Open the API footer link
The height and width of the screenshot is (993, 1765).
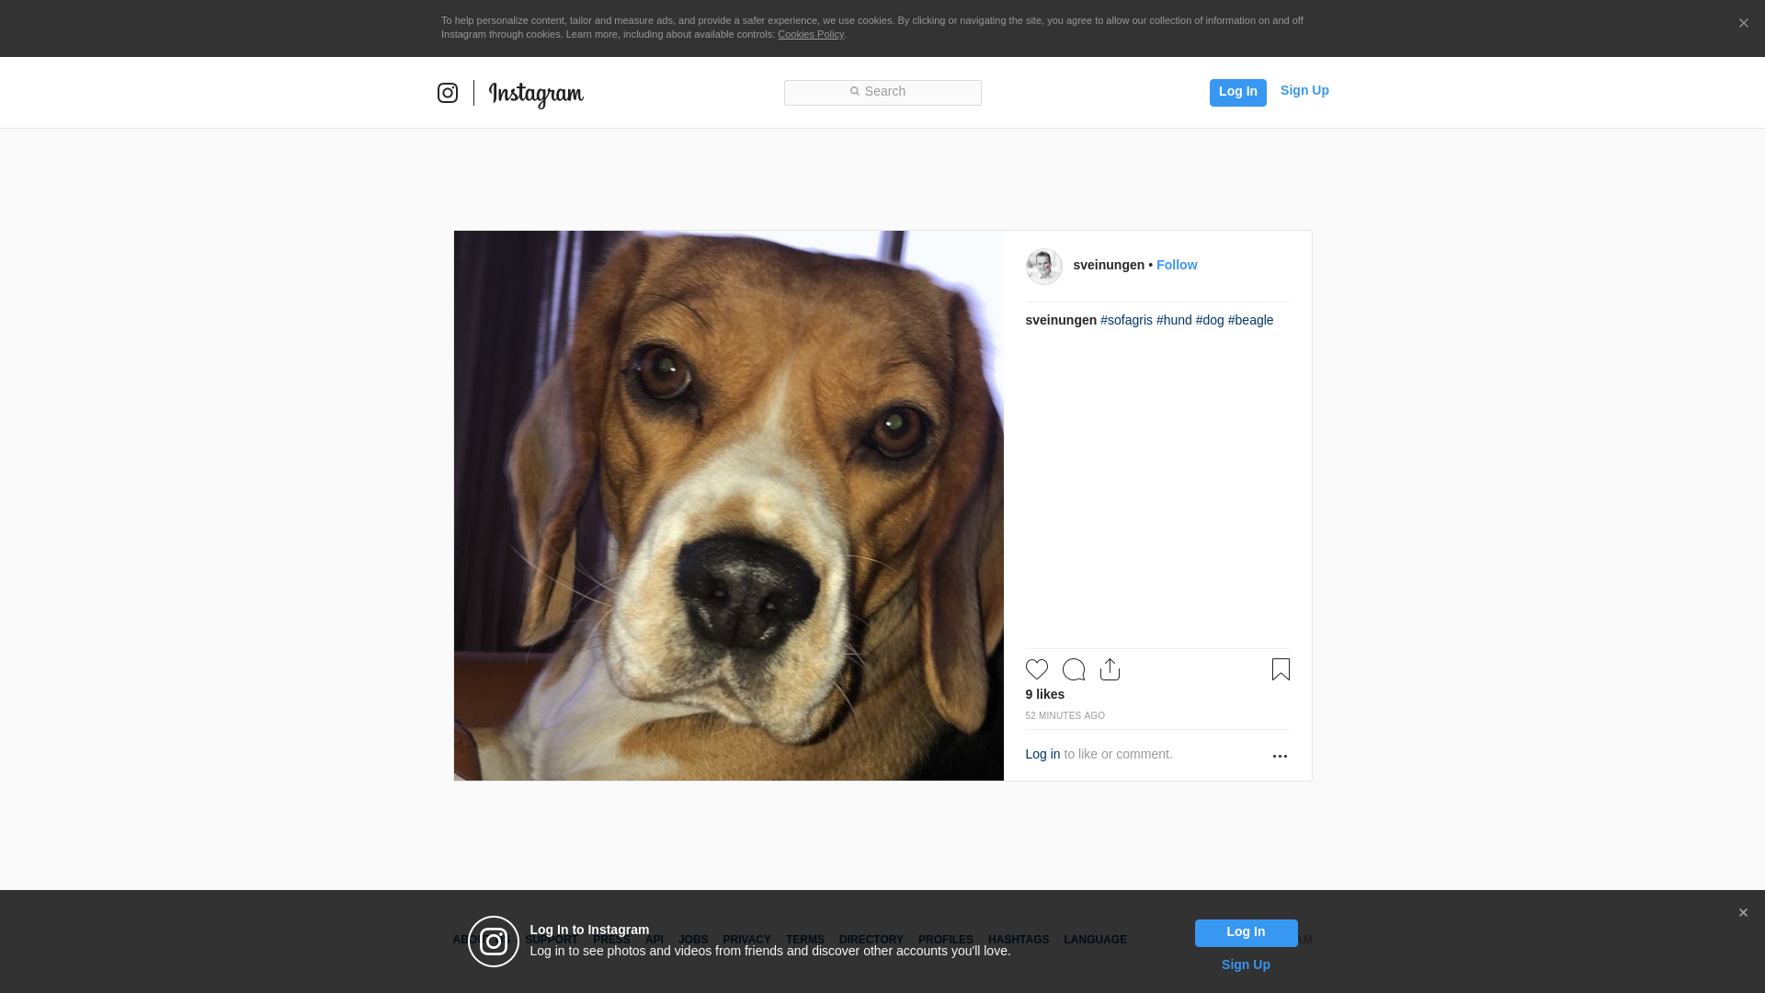[x=655, y=940]
